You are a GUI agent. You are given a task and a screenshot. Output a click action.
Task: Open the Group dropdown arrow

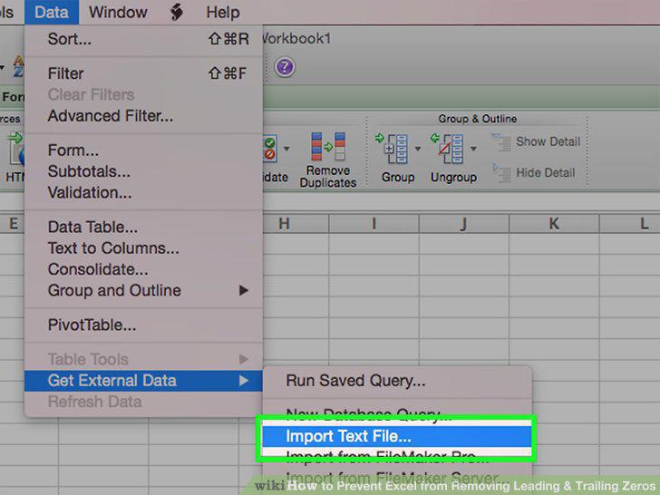pyautogui.click(x=418, y=149)
